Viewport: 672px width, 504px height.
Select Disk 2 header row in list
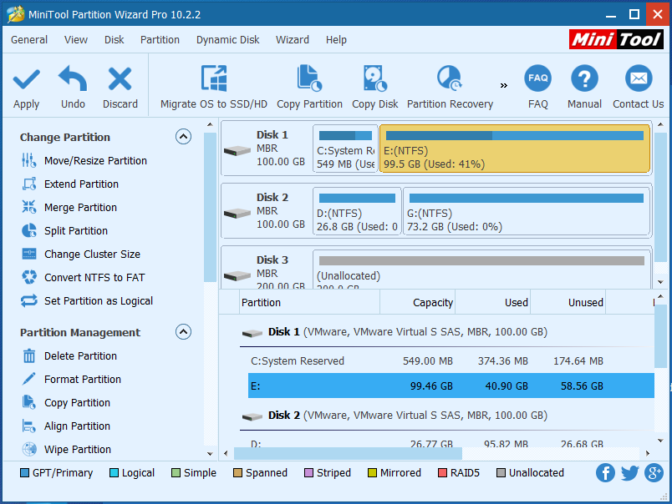446,416
